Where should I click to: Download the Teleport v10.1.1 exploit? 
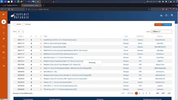31,82
